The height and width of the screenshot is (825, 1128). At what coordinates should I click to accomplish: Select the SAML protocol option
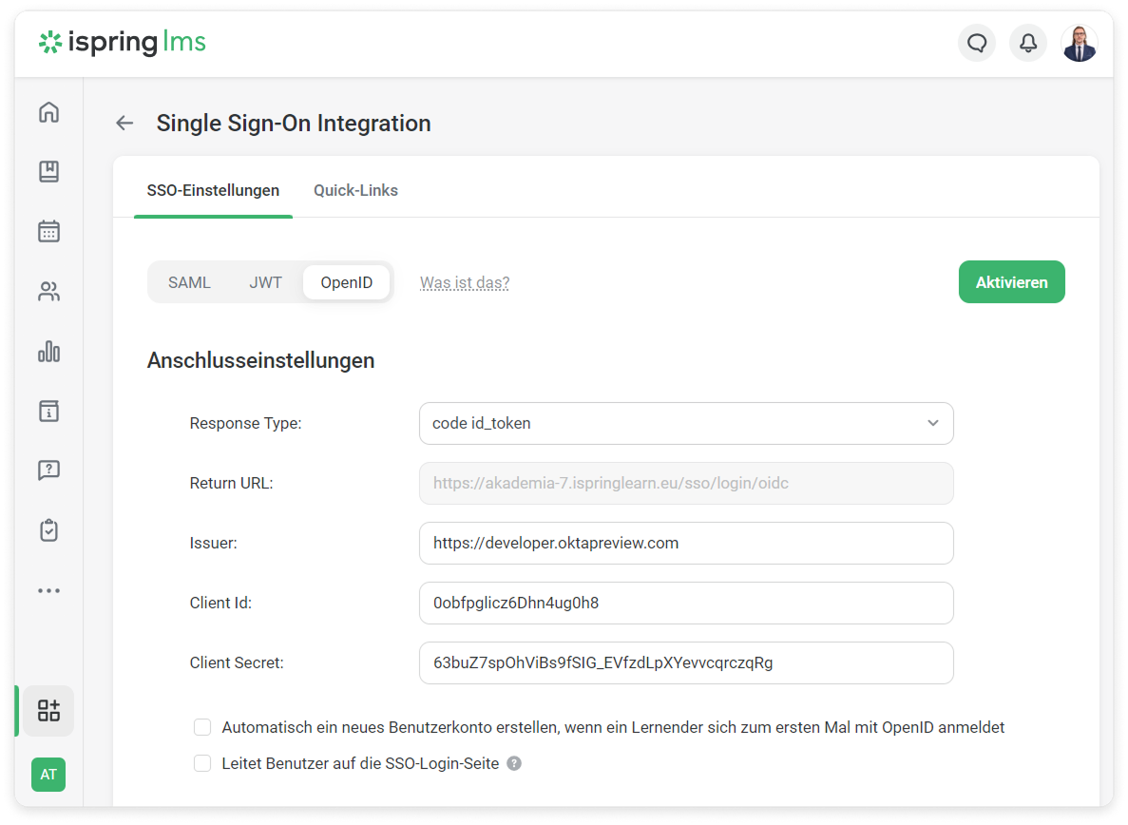[x=189, y=283]
